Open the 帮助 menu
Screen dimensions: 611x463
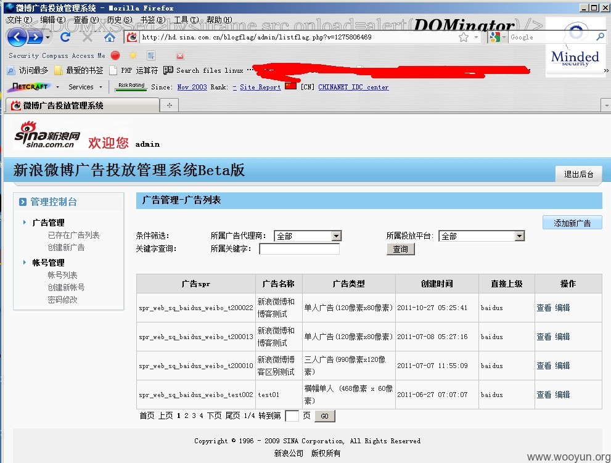tap(219, 20)
